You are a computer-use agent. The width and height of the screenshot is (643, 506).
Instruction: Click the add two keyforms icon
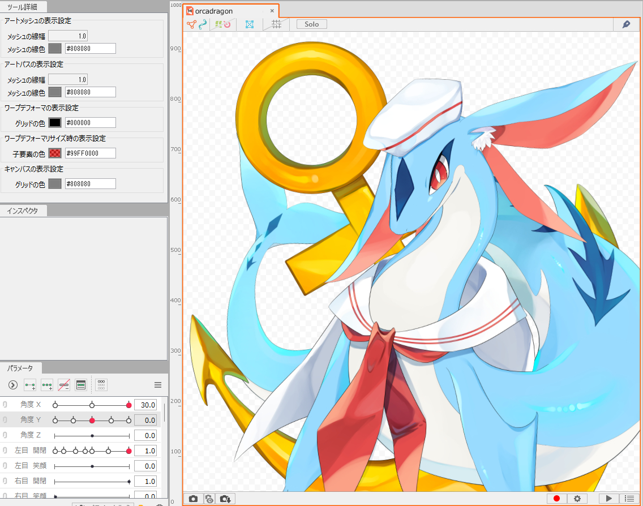coord(30,385)
